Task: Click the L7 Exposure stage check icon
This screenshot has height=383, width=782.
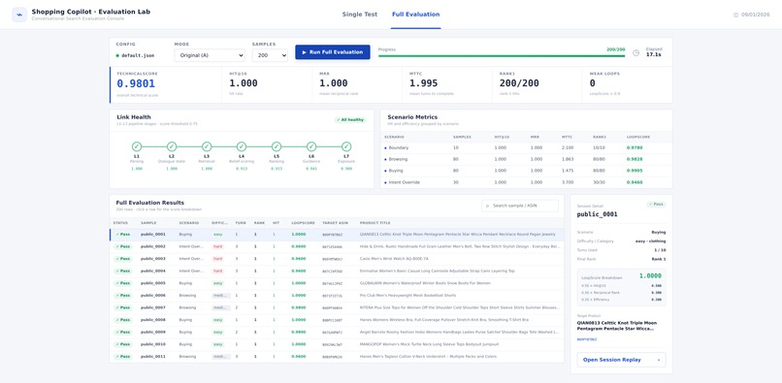Action: (346, 146)
